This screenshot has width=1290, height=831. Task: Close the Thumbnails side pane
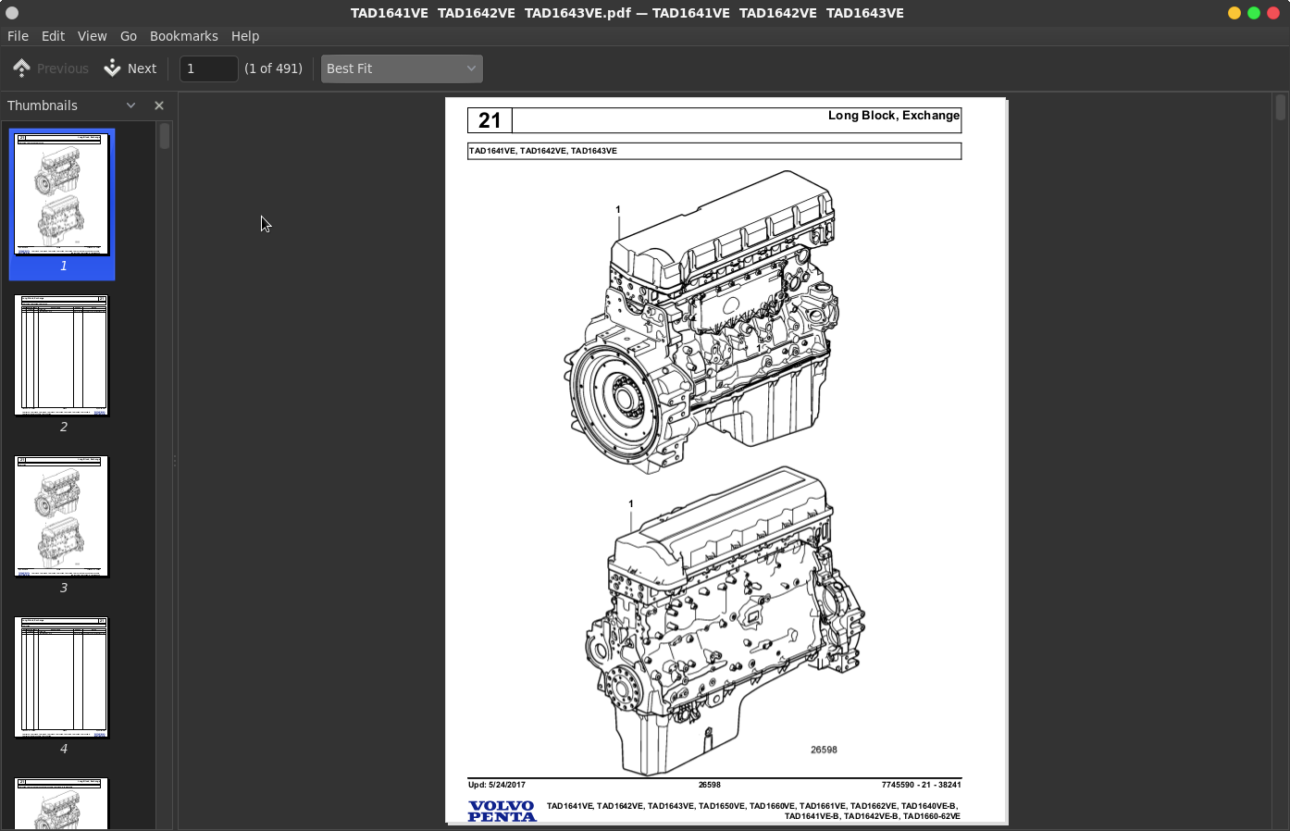point(159,105)
